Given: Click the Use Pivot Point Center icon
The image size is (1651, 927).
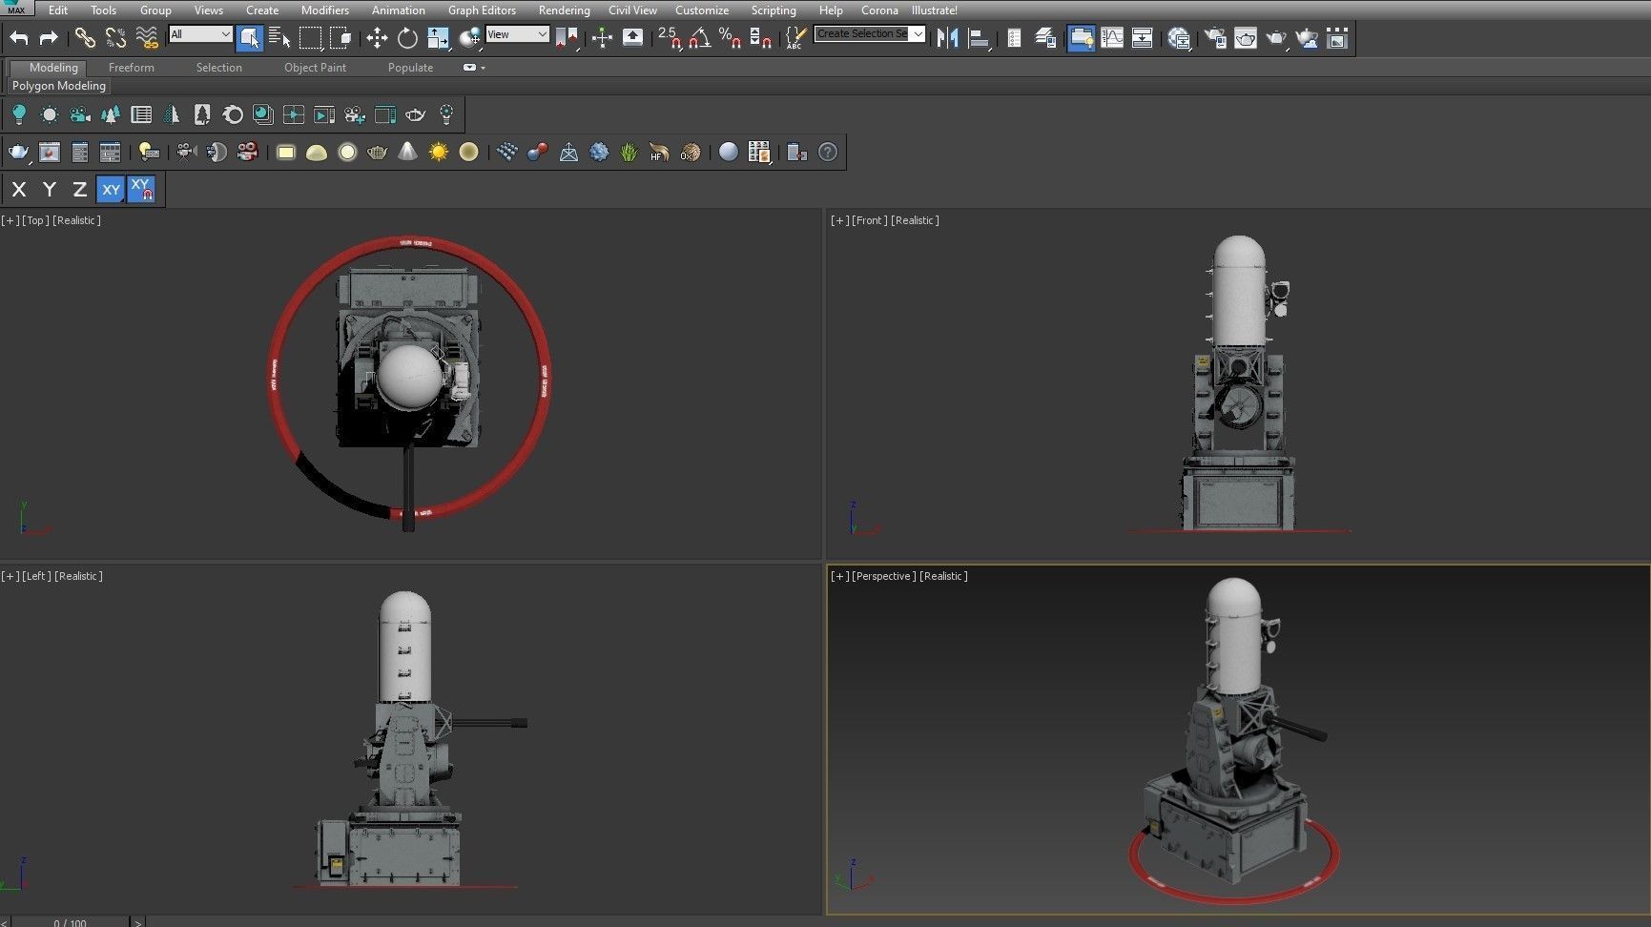Looking at the screenshot, I should [567, 38].
